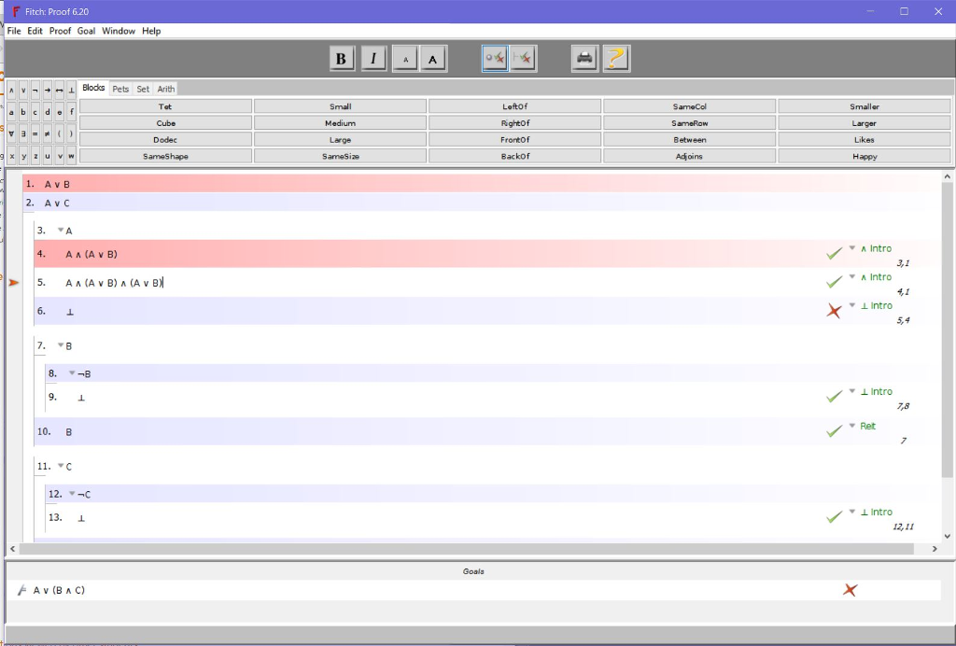Viewport: 956px width, 646px height.
Task: Open the Proof menu
Action: [60, 30]
